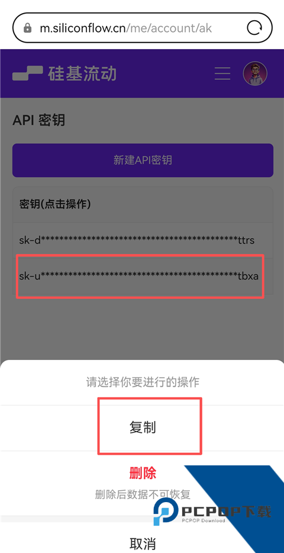Tap the 删除后数据不可恢复 warning text

143,494
